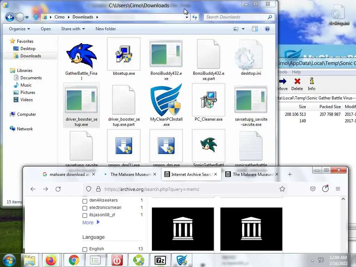Check the English language checkbox
The width and height of the screenshot is (356, 267).
click(x=85, y=250)
